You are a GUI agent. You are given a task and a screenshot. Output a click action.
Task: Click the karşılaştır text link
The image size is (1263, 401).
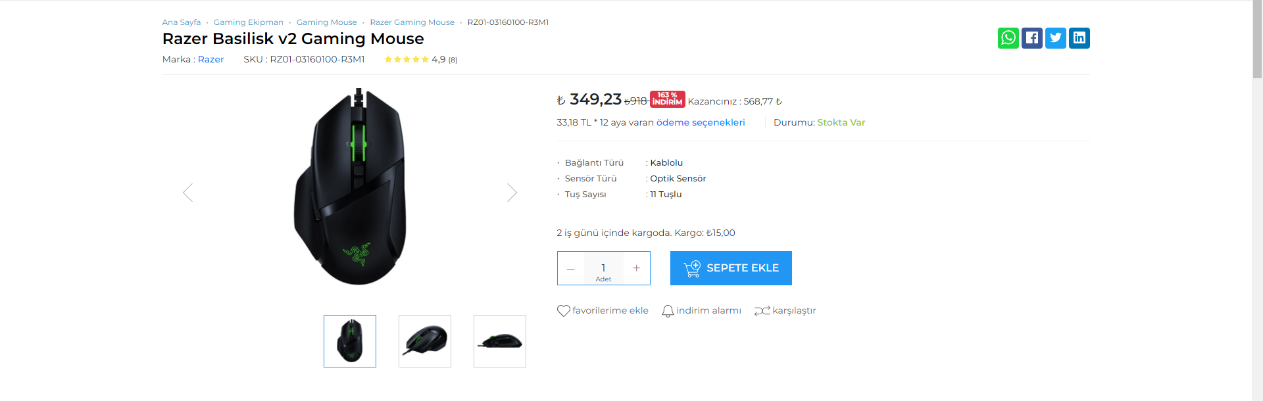[794, 311]
